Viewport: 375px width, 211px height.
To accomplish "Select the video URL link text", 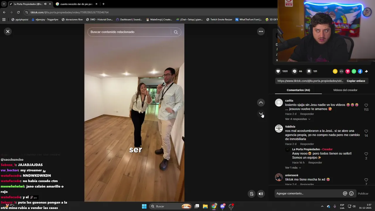I will (x=310, y=81).
